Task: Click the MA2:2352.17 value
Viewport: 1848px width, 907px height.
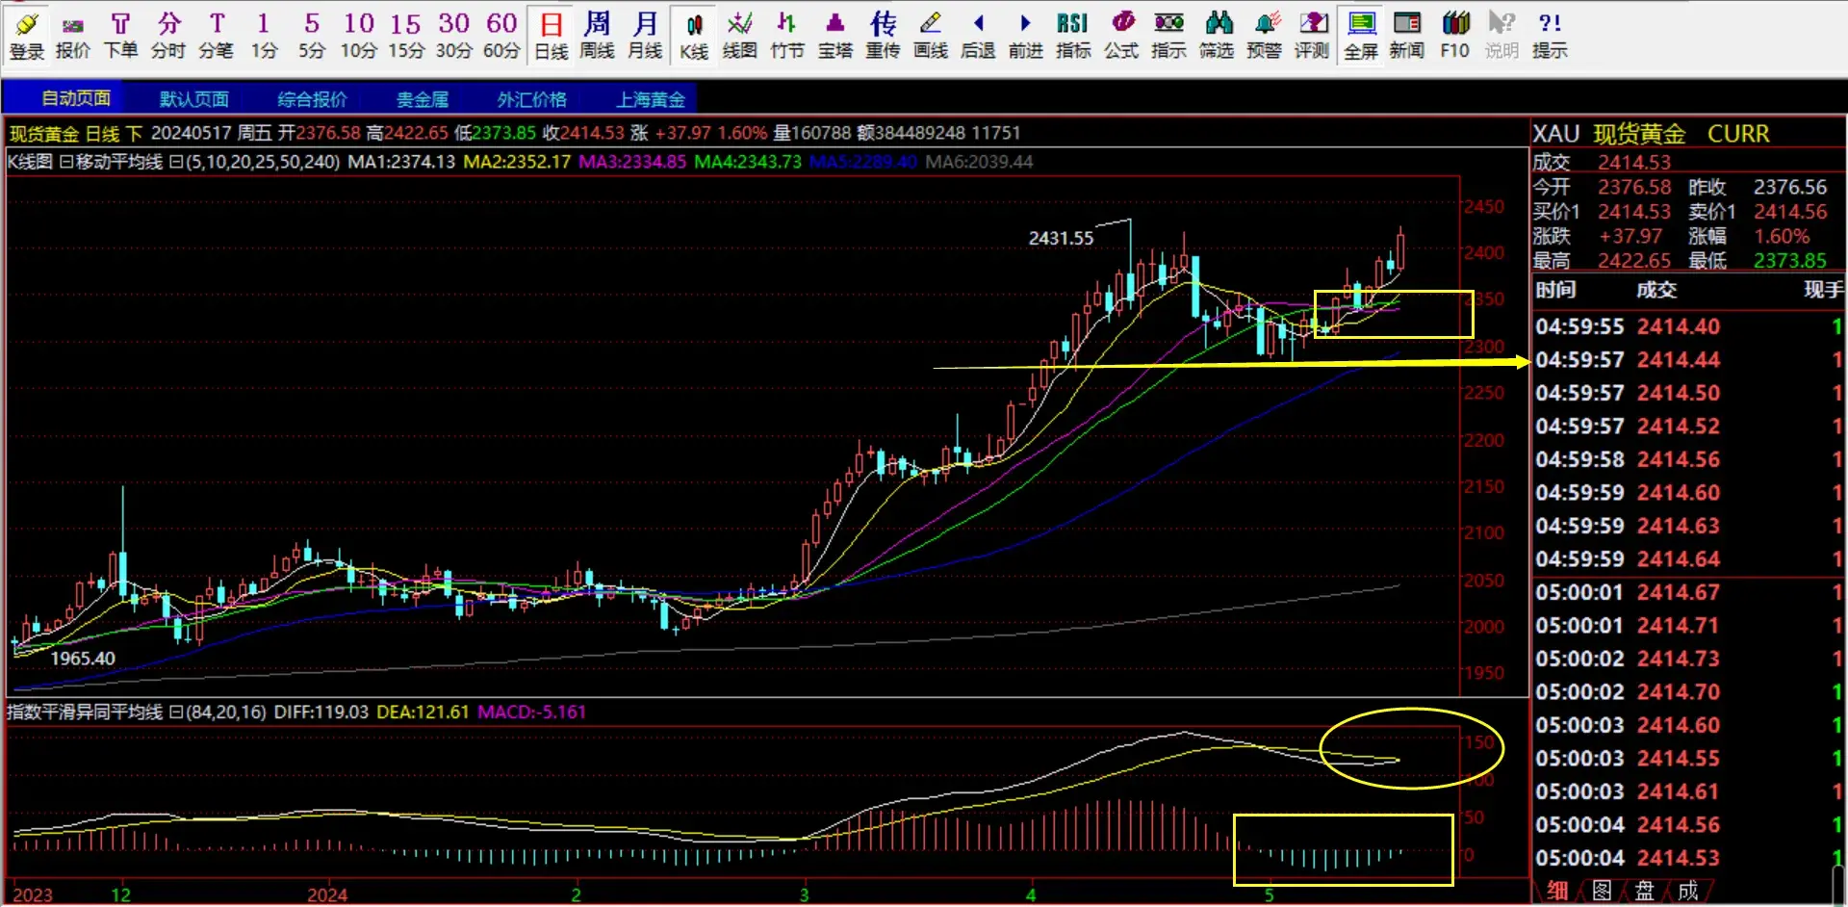Action: coord(517,162)
